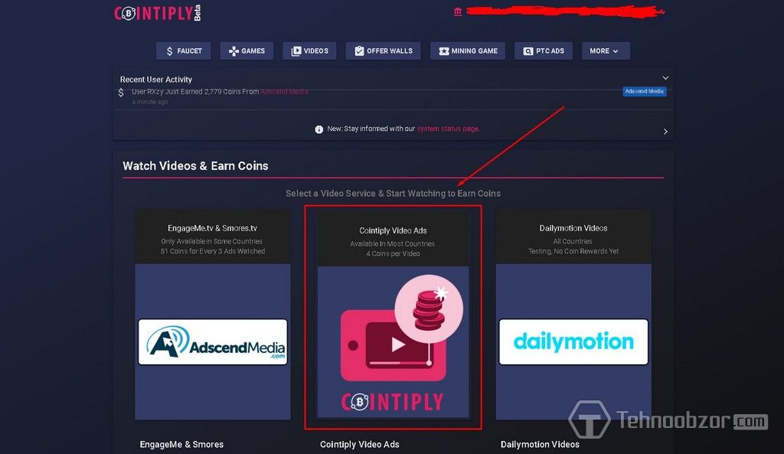
Task: Click the dollar sign icon beside user activity
Action: click(x=121, y=93)
